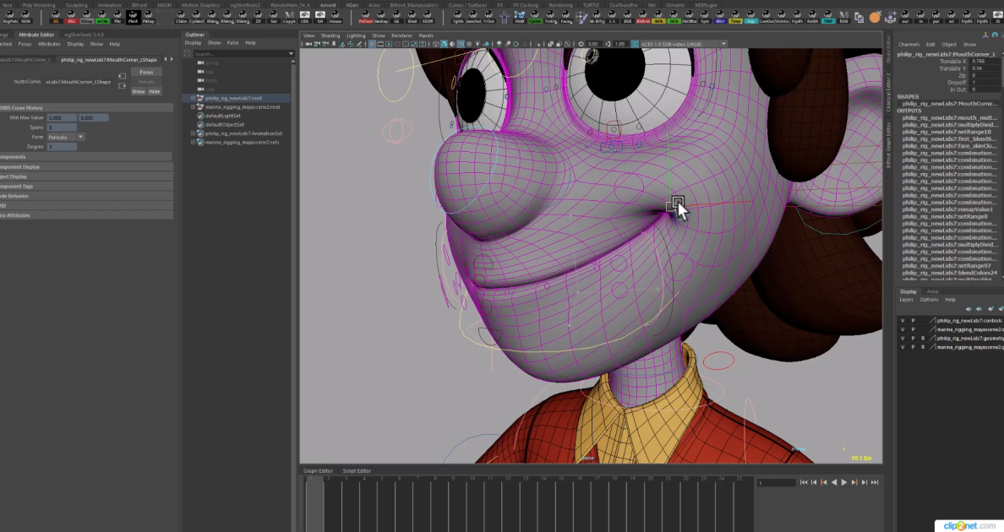Open the ACES 1.0 SDR-video view transform dropdown
This screenshot has height=532, width=1004.
[684, 44]
